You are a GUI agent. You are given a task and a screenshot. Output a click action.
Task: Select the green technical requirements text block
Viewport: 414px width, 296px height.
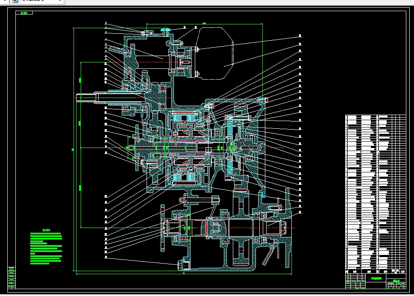pos(46,247)
